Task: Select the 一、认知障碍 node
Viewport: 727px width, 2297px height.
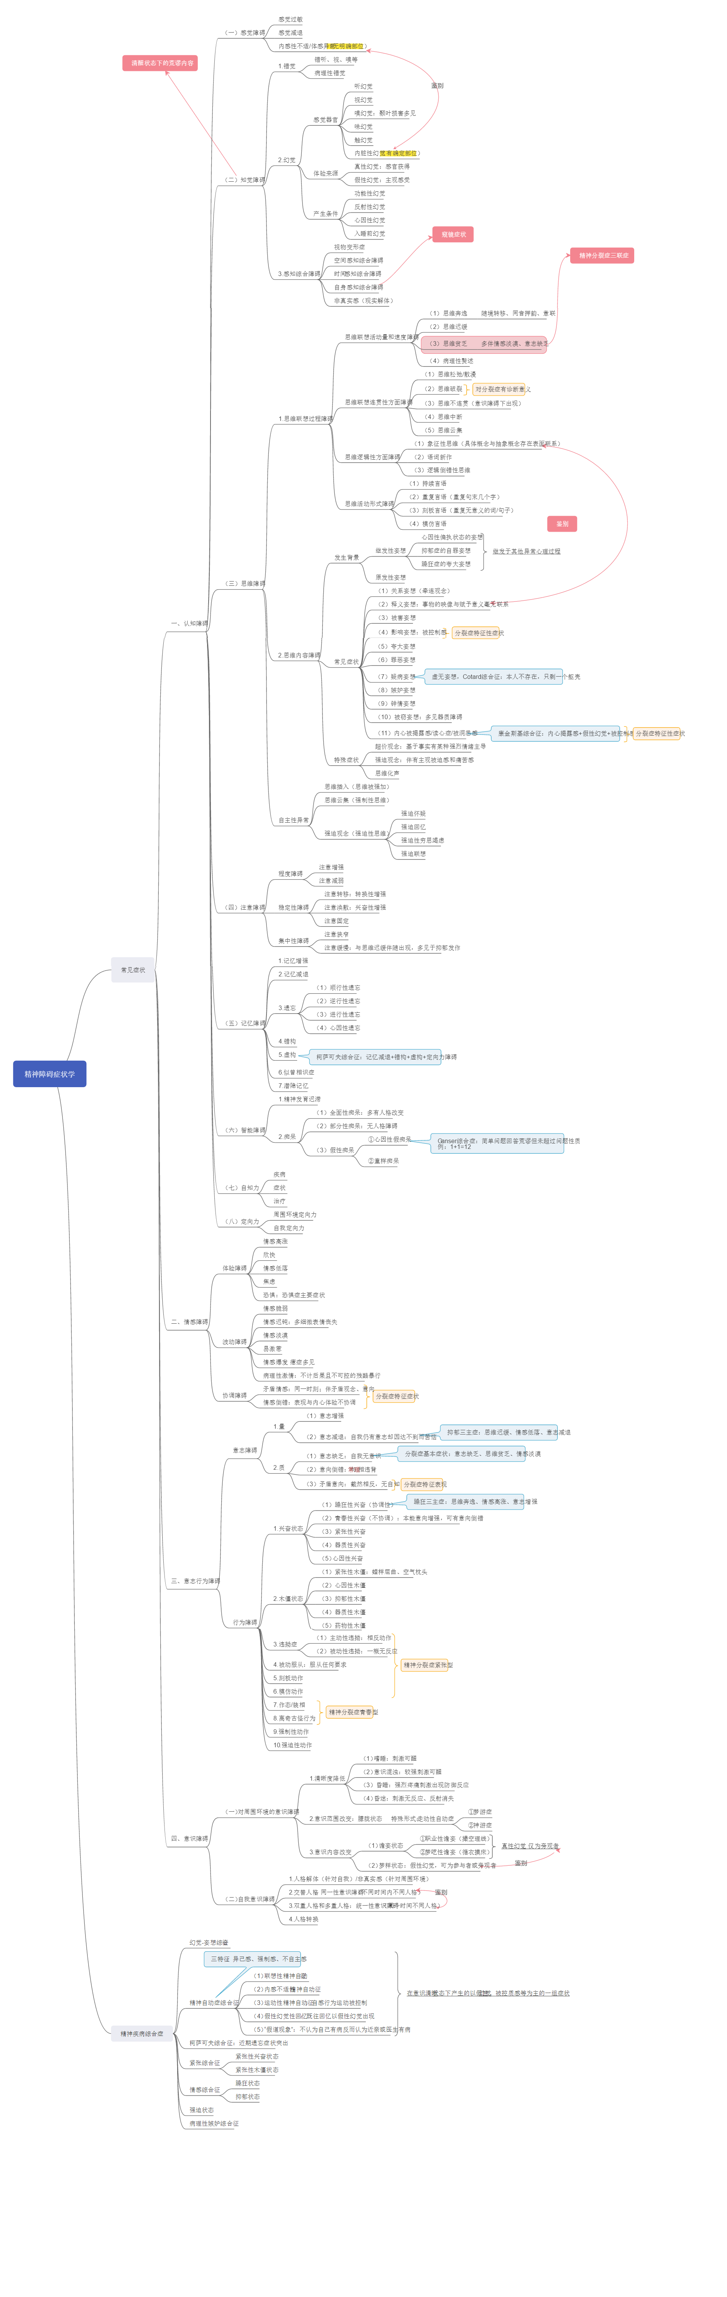Action: 189,623
